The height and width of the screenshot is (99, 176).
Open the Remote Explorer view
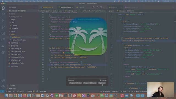pos(3,33)
